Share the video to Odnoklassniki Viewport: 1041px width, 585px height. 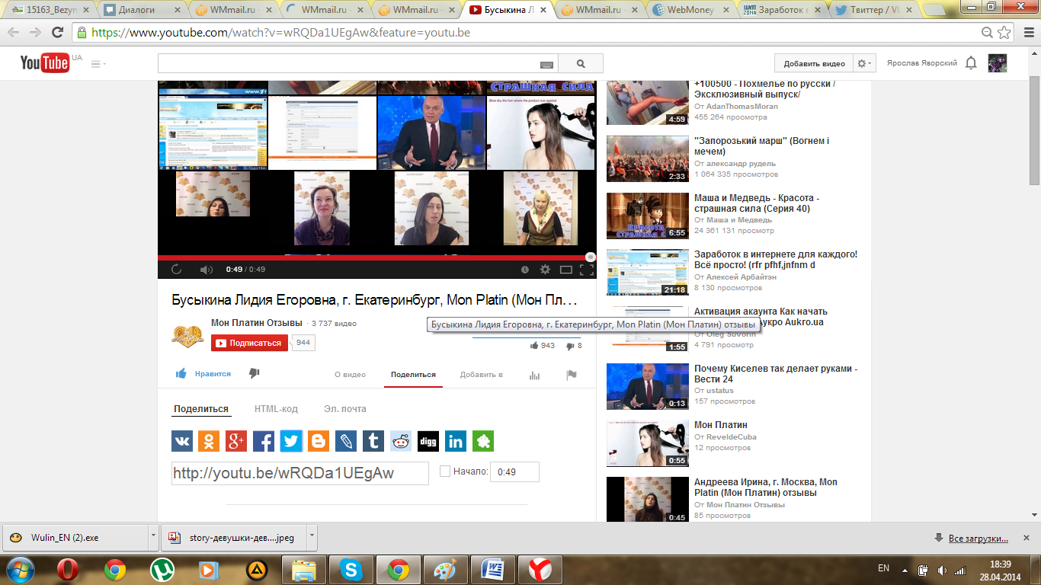[209, 441]
